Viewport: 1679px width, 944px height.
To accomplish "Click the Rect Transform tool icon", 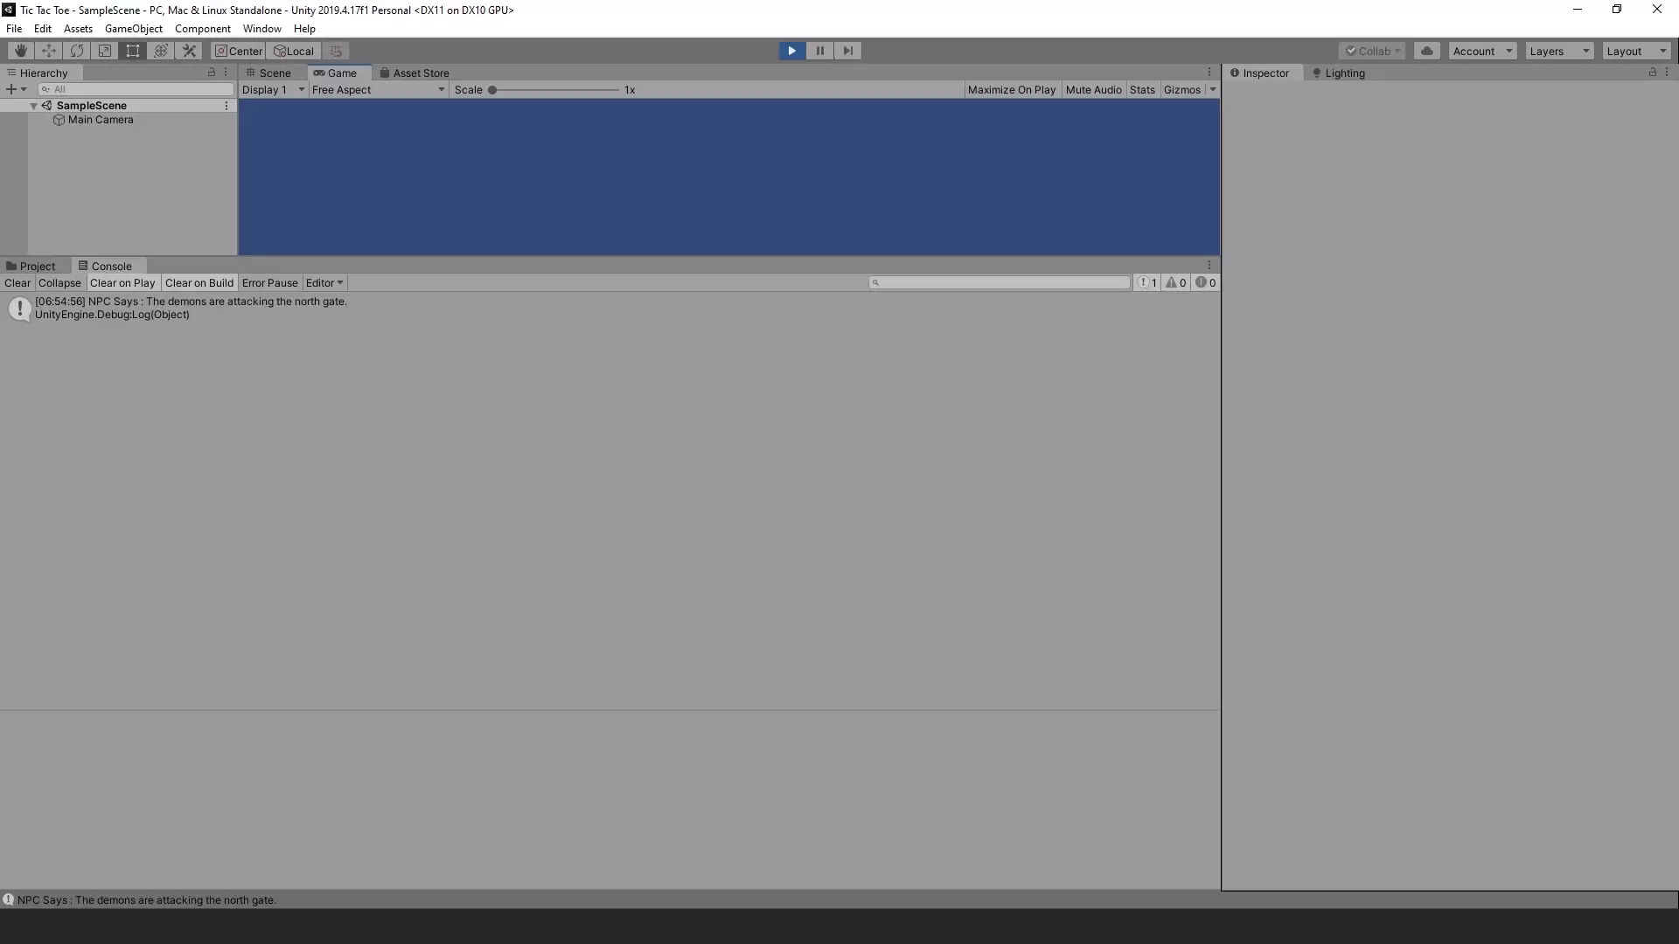I will [133, 51].
